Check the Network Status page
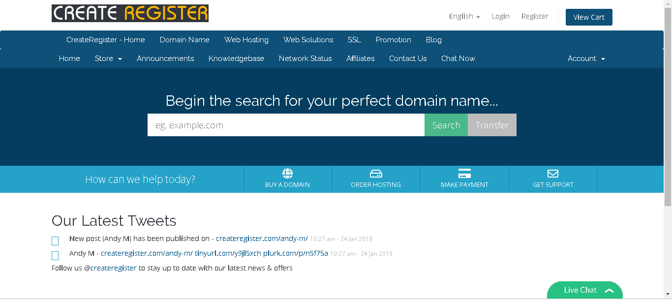The height and width of the screenshot is (300, 672). (305, 59)
